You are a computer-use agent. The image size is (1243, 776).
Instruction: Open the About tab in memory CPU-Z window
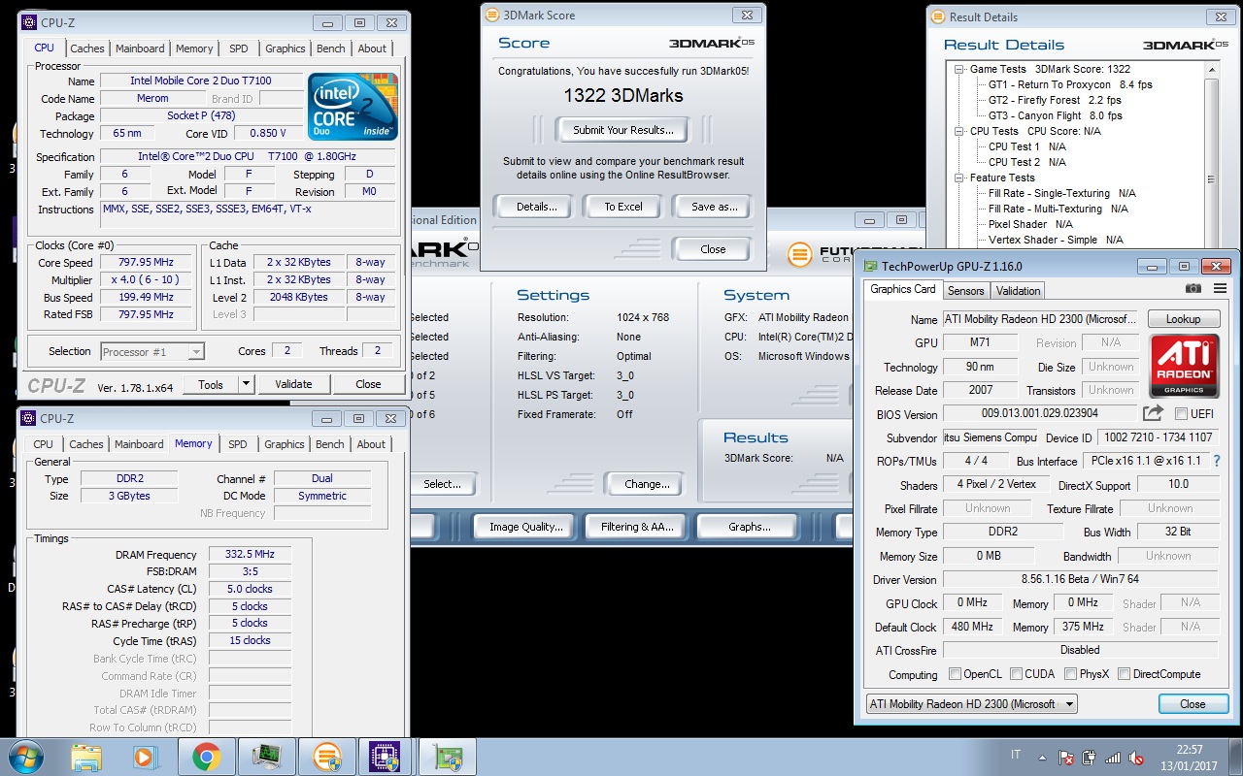(x=371, y=444)
